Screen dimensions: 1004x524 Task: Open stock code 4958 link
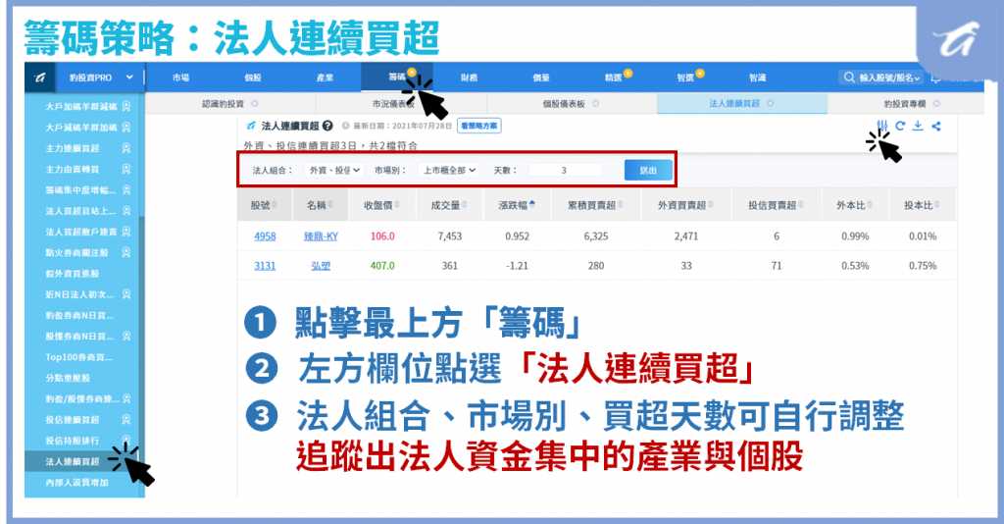pos(265,236)
